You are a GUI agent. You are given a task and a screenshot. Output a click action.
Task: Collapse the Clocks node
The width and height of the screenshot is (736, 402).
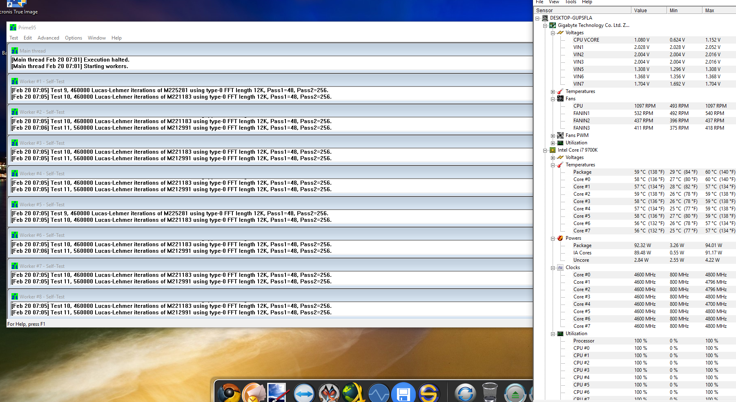pyautogui.click(x=553, y=268)
